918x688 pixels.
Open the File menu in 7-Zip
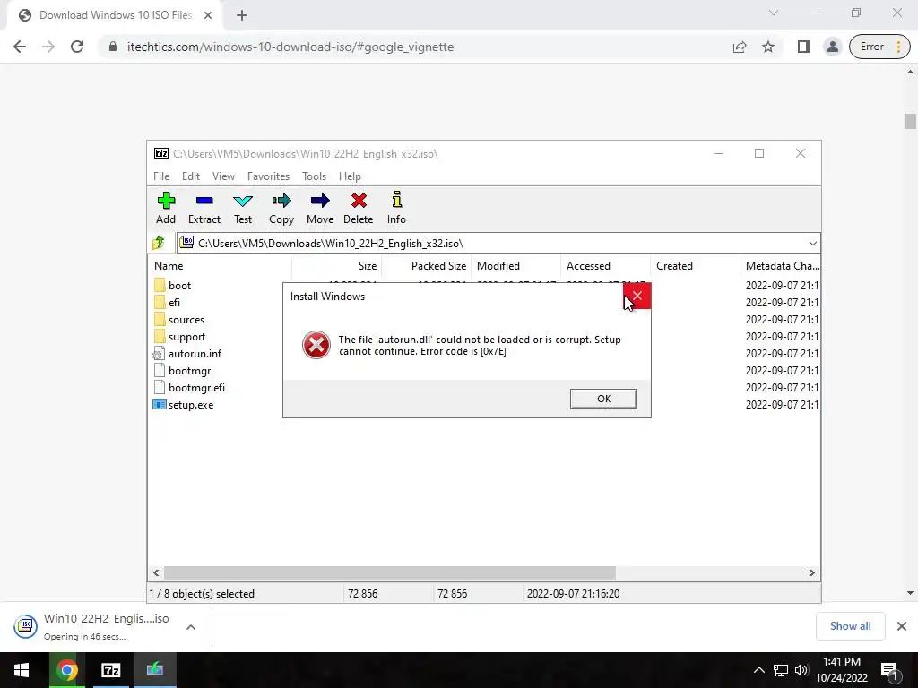pos(161,176)
